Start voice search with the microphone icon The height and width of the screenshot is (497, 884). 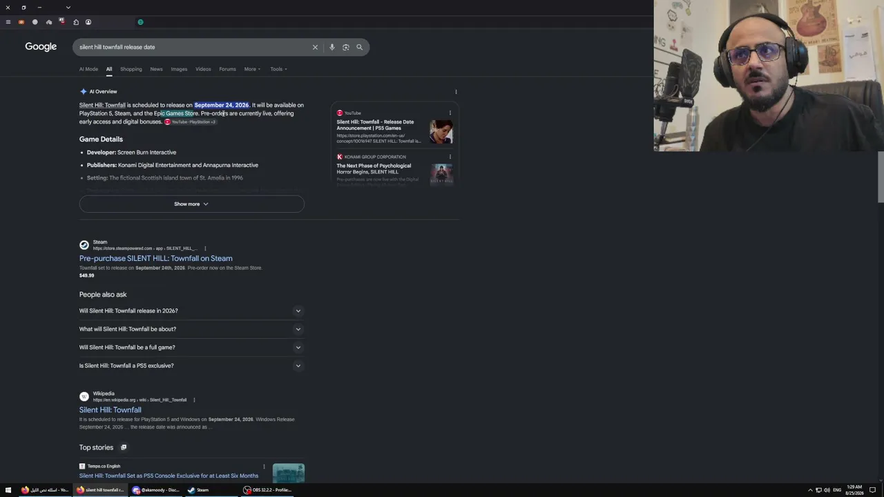tap(331, 47)
